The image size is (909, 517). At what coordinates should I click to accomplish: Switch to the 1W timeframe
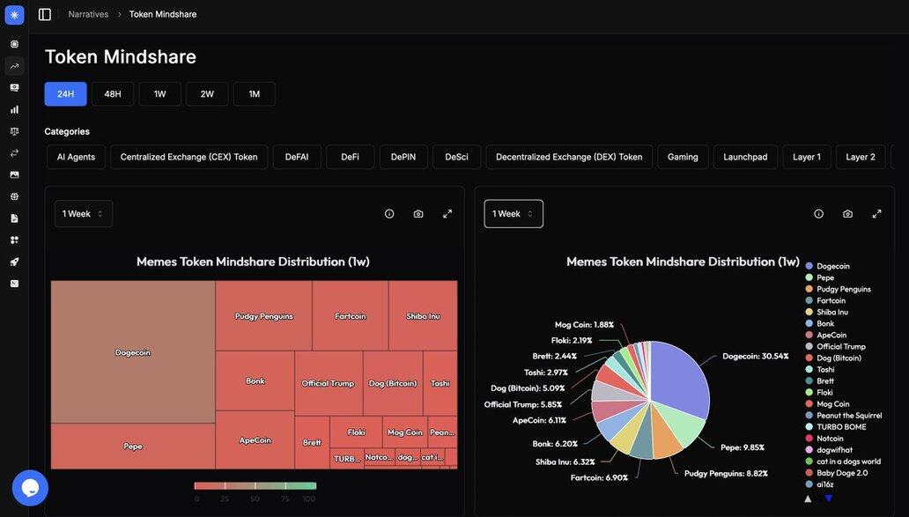[160, 94]
